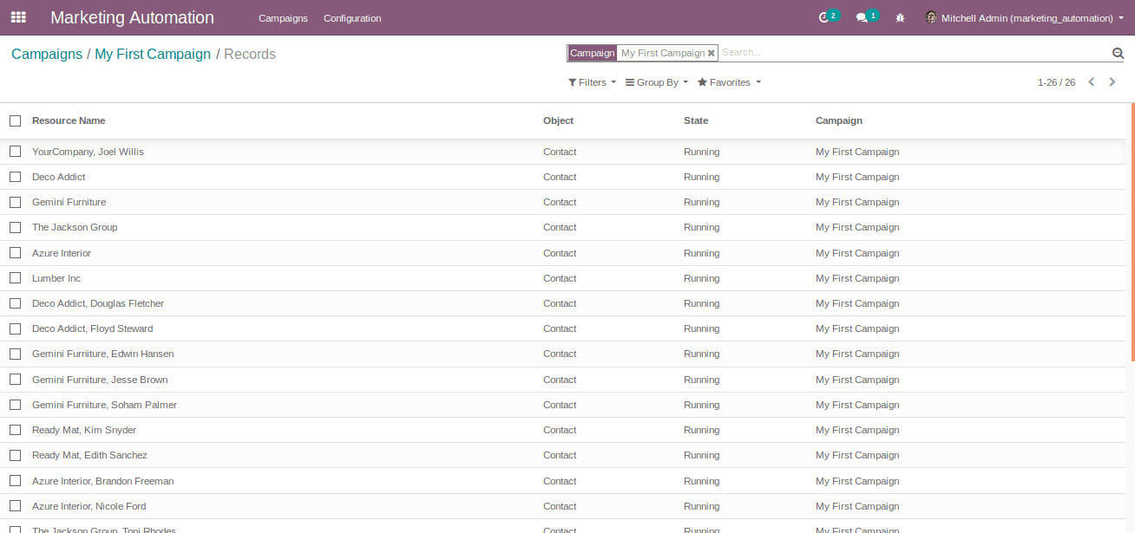Go to Campaigns breadcrumb
The height and width of the screenshot is (533, 1135).
(47, 54)
